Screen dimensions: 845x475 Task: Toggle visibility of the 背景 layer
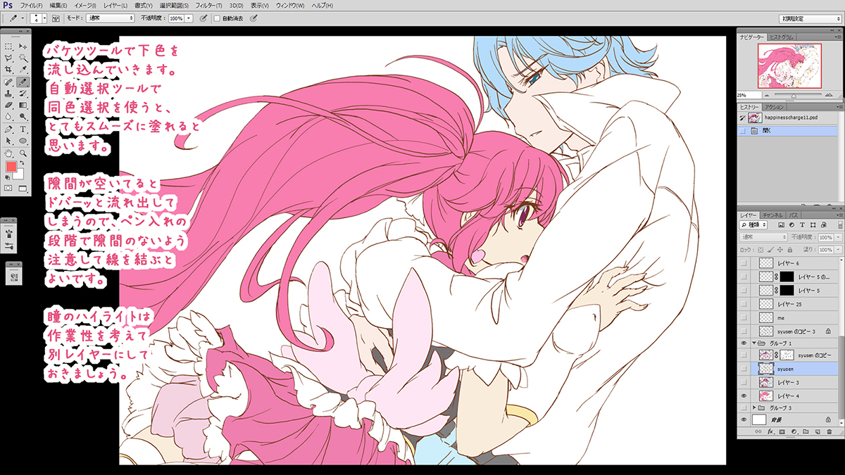pyautogui.click(x=744, y=419)
